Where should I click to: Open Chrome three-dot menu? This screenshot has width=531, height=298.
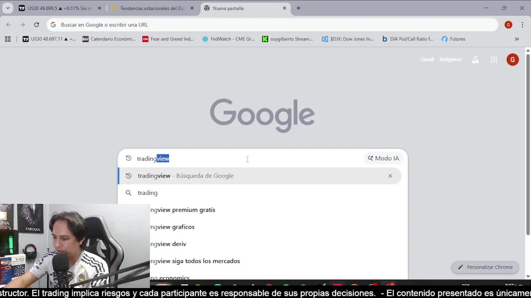(x=522, y=25)
